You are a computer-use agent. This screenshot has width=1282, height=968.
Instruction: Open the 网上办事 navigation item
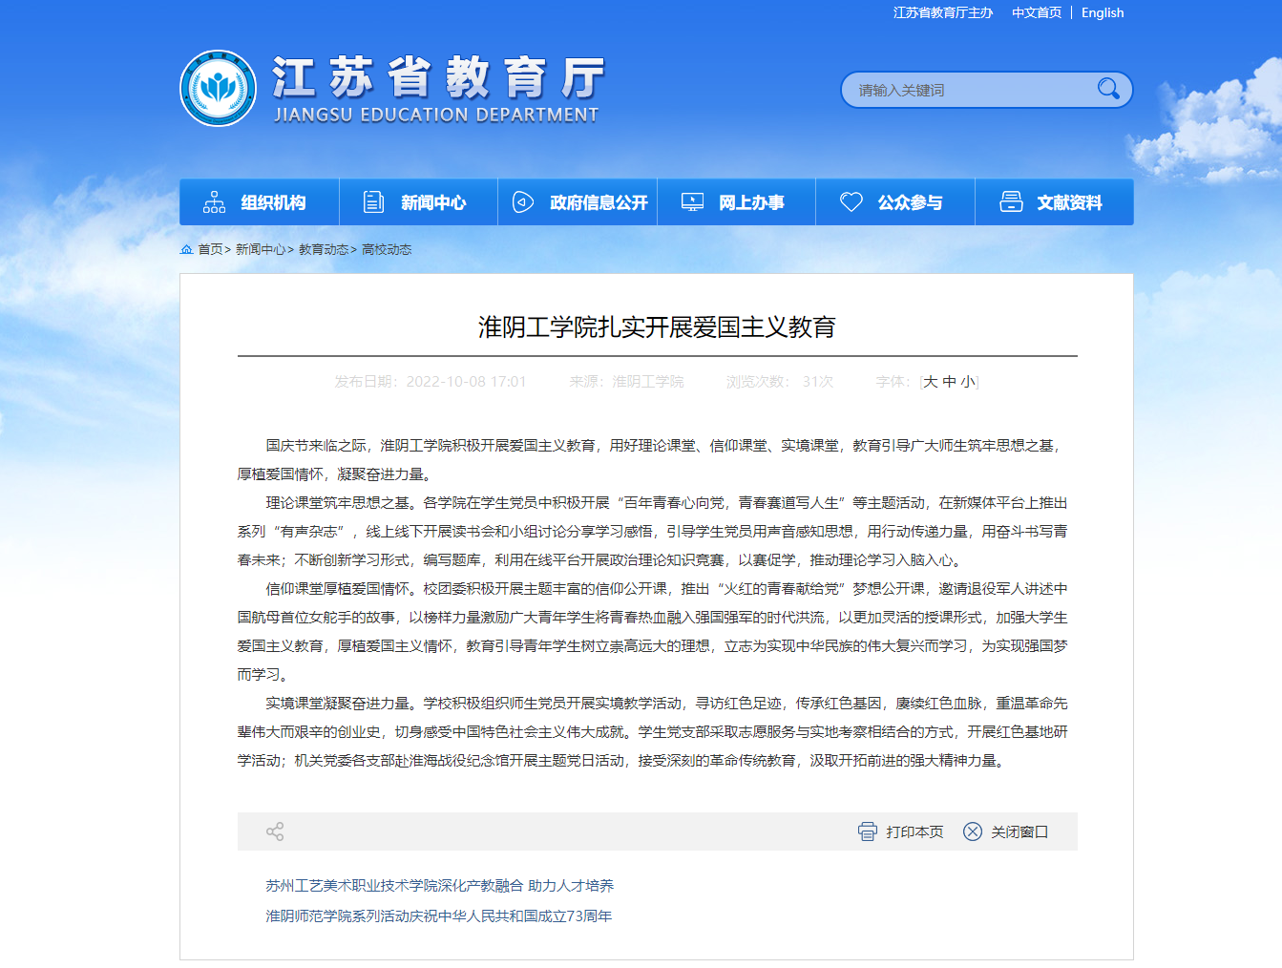pos(736,202)
